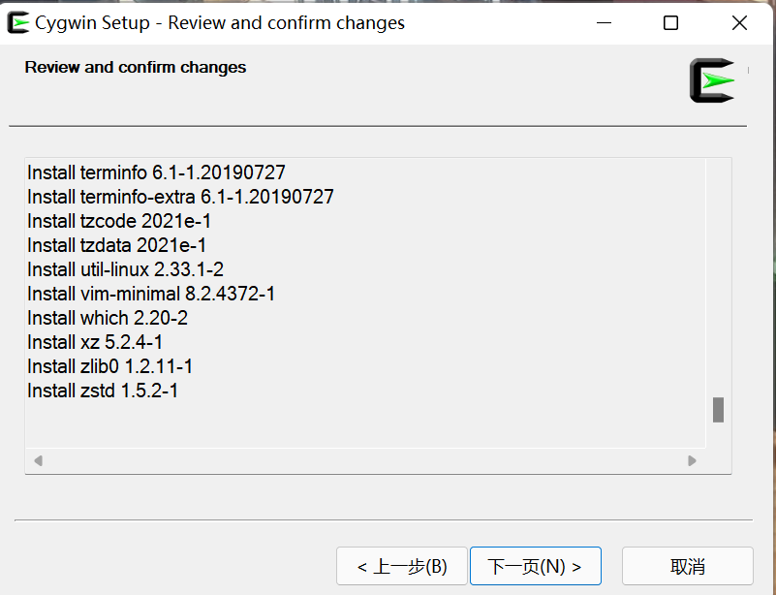Click the Cygwin logo in the title bar
Image resolution: width=776 pixels, height=595 pixels.
17,21
